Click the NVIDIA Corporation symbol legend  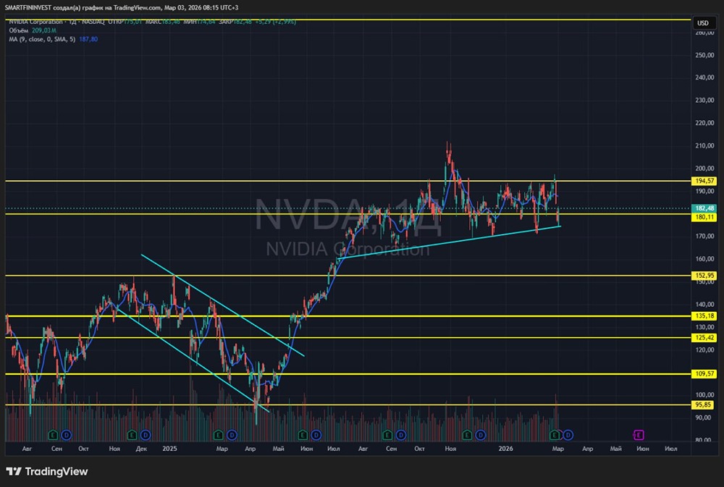[35, 22]
